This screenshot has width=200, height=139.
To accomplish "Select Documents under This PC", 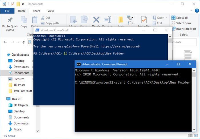I will pyautogui.click(x=19, y=117).
